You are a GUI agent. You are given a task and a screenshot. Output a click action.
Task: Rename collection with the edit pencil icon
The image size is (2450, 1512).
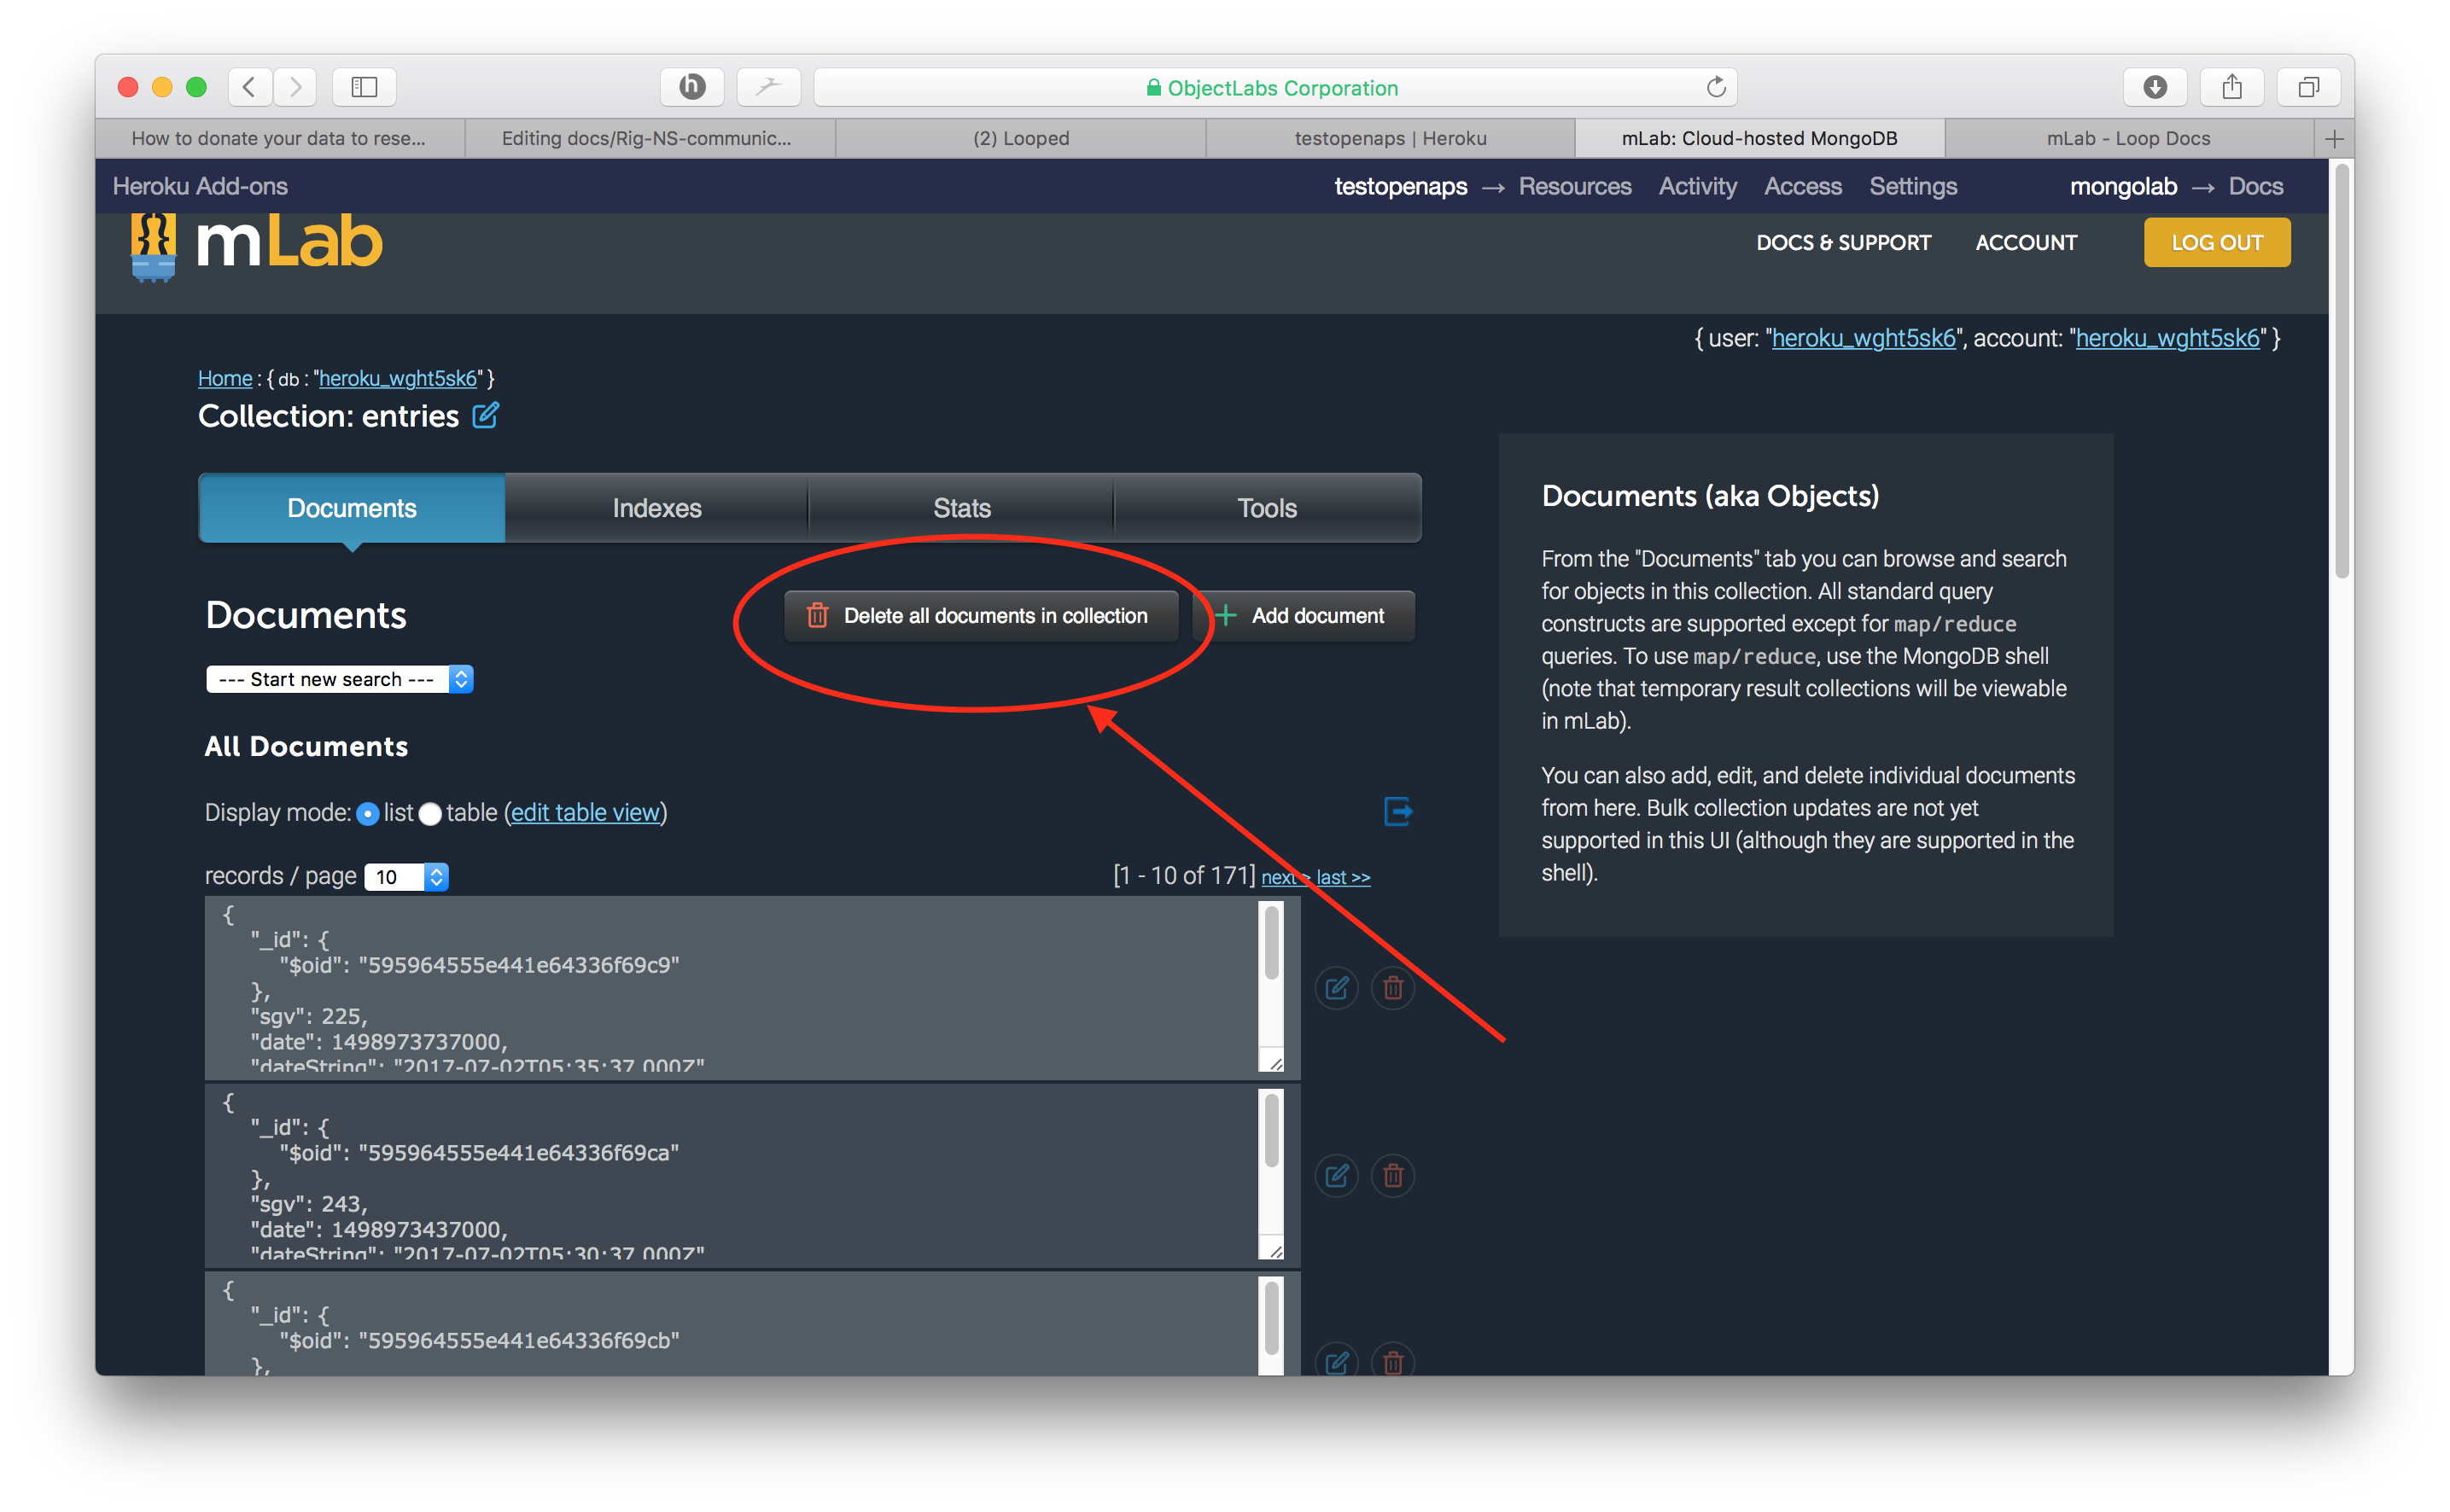(x=485, y=415)
